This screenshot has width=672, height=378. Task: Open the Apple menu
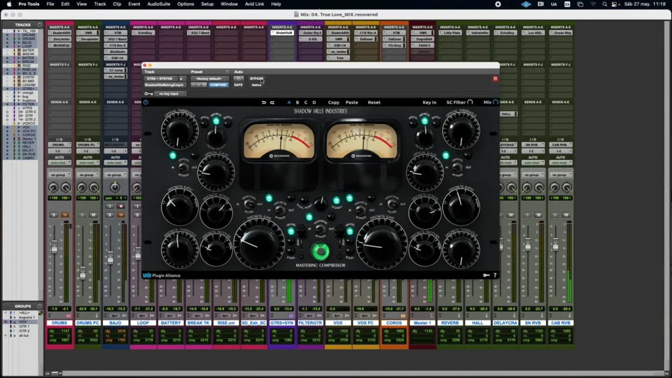[x=9, y=5]
